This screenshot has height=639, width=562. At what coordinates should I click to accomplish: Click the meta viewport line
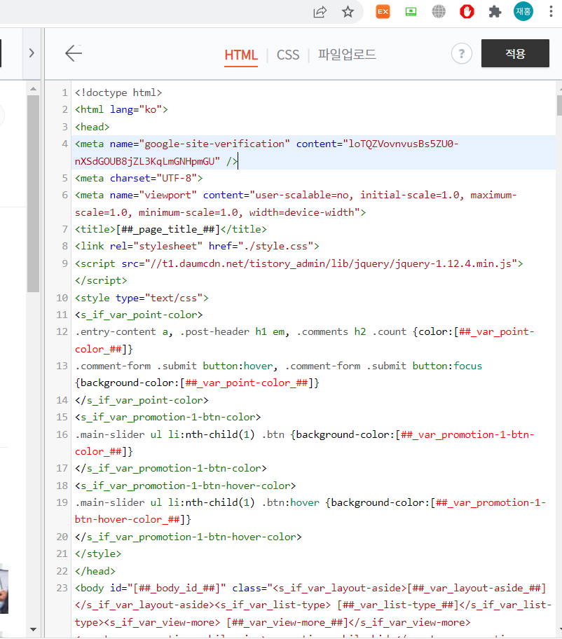296,204
